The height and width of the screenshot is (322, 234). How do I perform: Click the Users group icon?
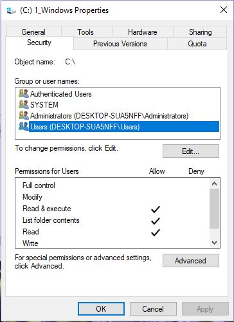point(24,126)
